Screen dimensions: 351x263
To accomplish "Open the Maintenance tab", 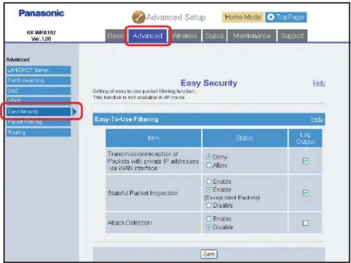I will coord(252,36).
